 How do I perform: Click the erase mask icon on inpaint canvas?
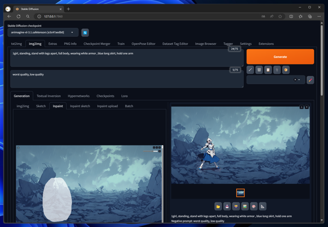157,148
